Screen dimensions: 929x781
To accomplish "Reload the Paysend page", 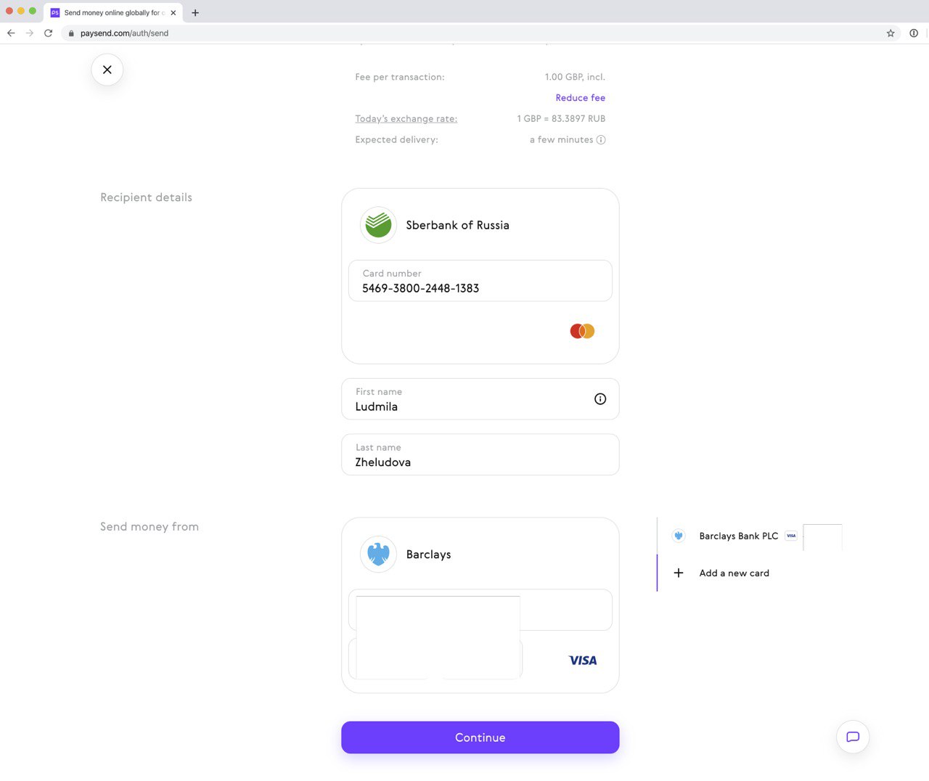I will click(x=49, y=33).
